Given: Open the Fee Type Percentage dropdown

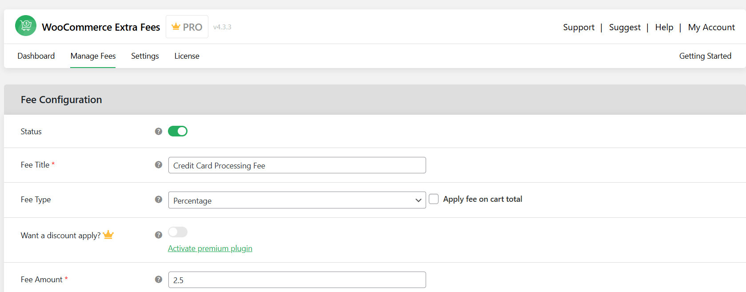Looking at the screenshot, I should [x=297, y=200].
